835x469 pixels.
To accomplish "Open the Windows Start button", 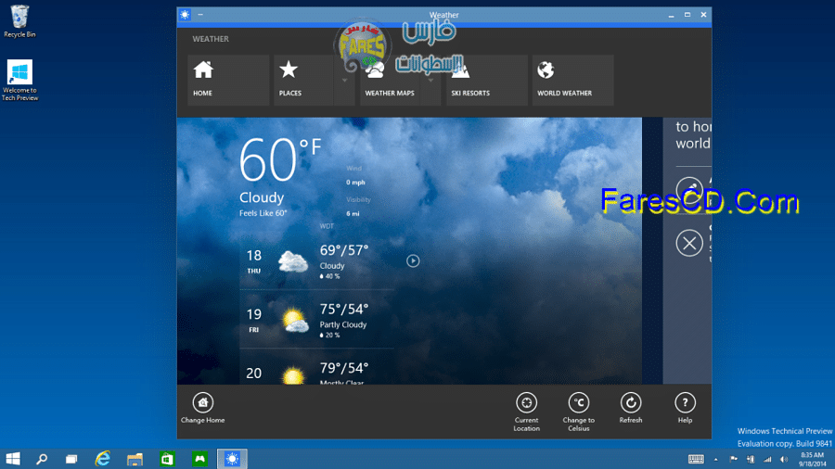I will click(13, 459).
